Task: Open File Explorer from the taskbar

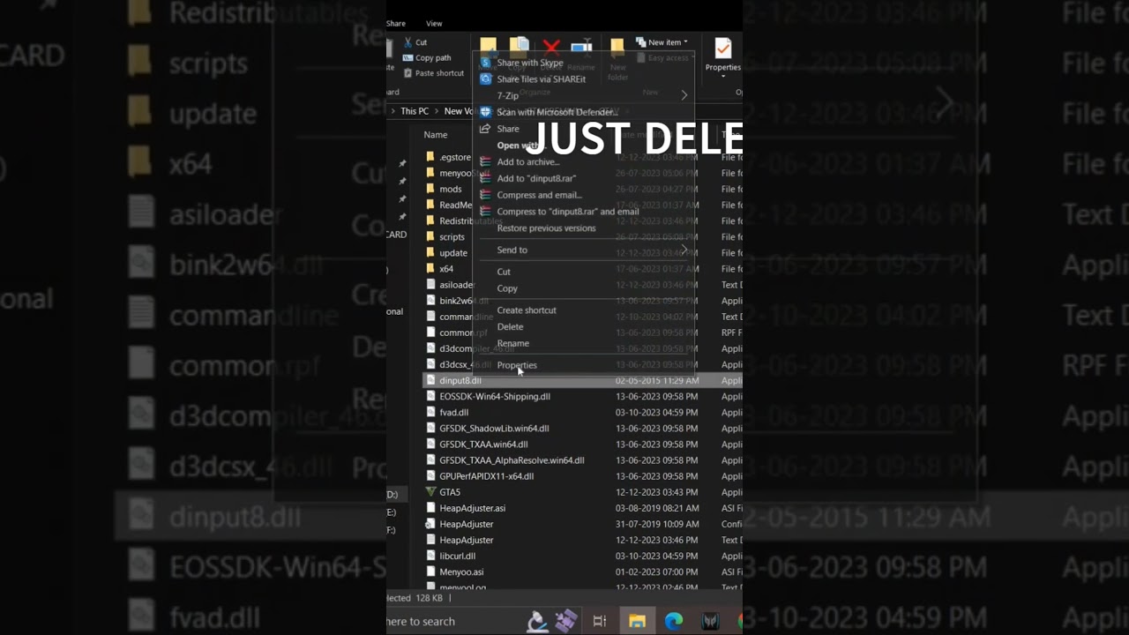Action: coord(636,622)
